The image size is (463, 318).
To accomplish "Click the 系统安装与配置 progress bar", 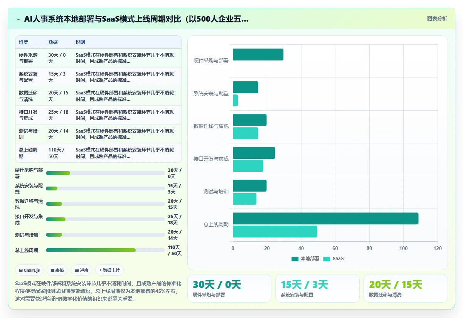I will coord(105,188).
